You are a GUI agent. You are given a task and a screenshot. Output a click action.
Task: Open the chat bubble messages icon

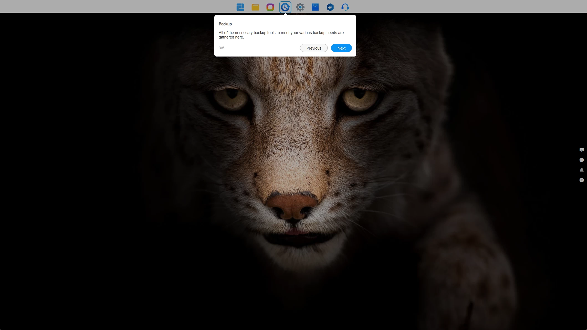[x=582, y=160]
